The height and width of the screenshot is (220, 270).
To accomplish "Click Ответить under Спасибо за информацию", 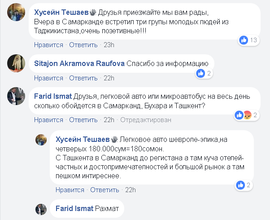I will coord(83,78).
